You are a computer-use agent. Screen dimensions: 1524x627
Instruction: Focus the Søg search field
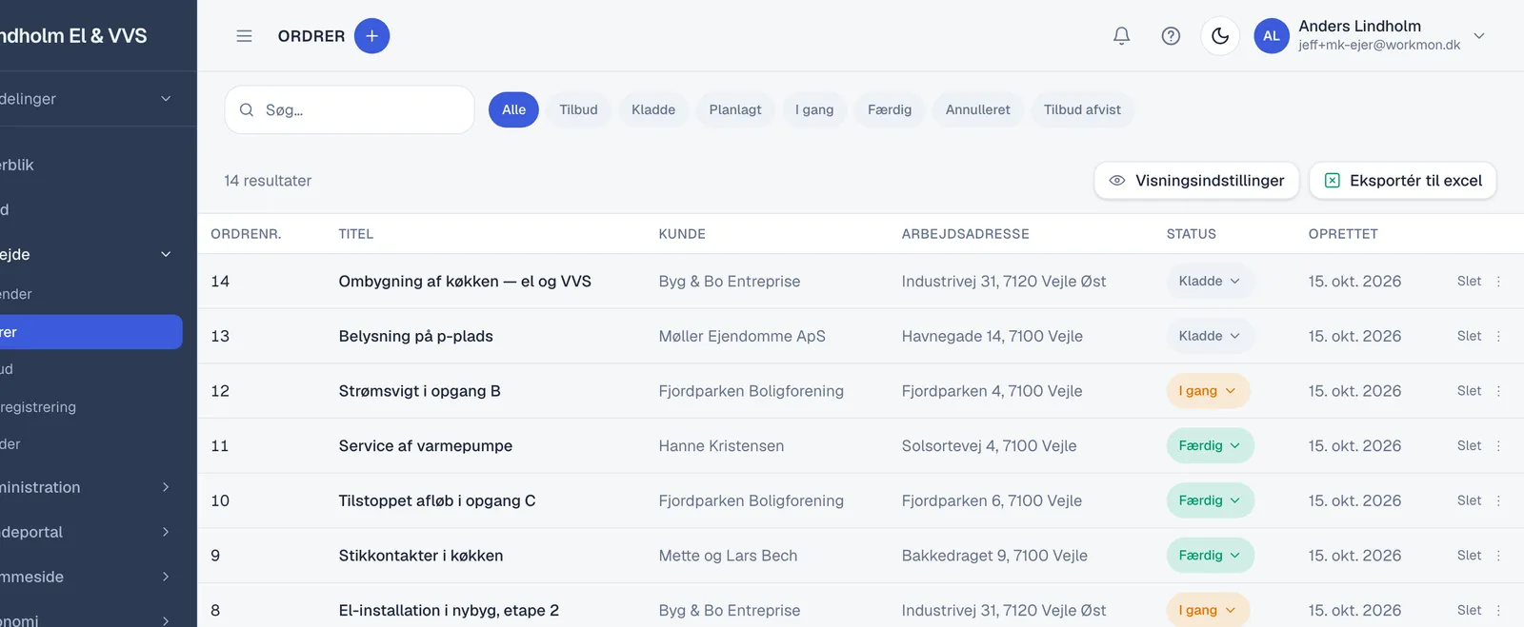(350, 110)
